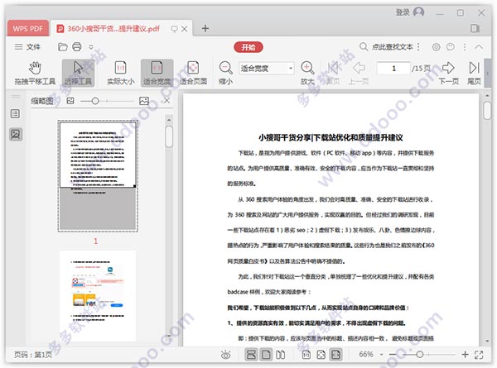
Task: Select page 2 thumbnail
Action: (x=98, y=296)
